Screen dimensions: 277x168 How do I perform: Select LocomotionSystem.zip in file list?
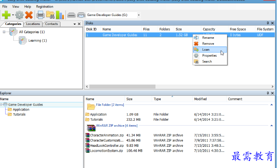pyautogui.click(x=106, y=151)
